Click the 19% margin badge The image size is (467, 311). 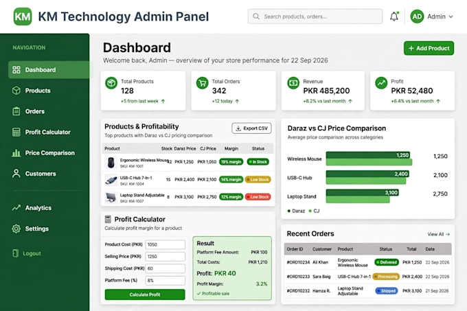[231, 162]
